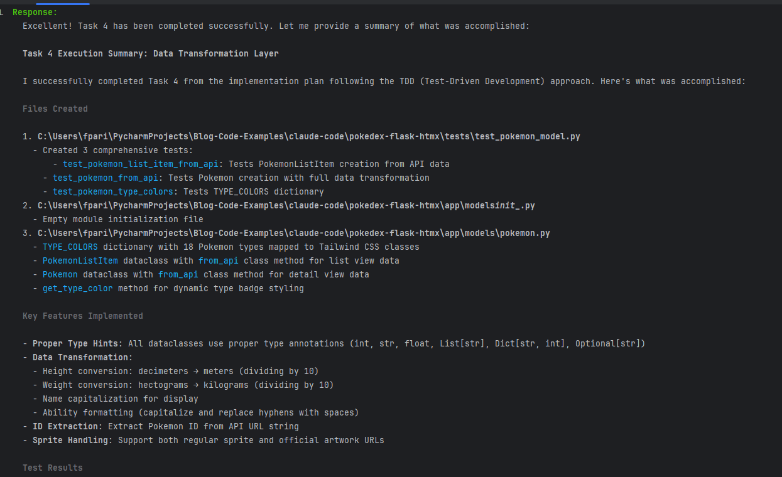Click the green Response: label
The width and height of the screenshot is (782, 477).
pos(35,12)
